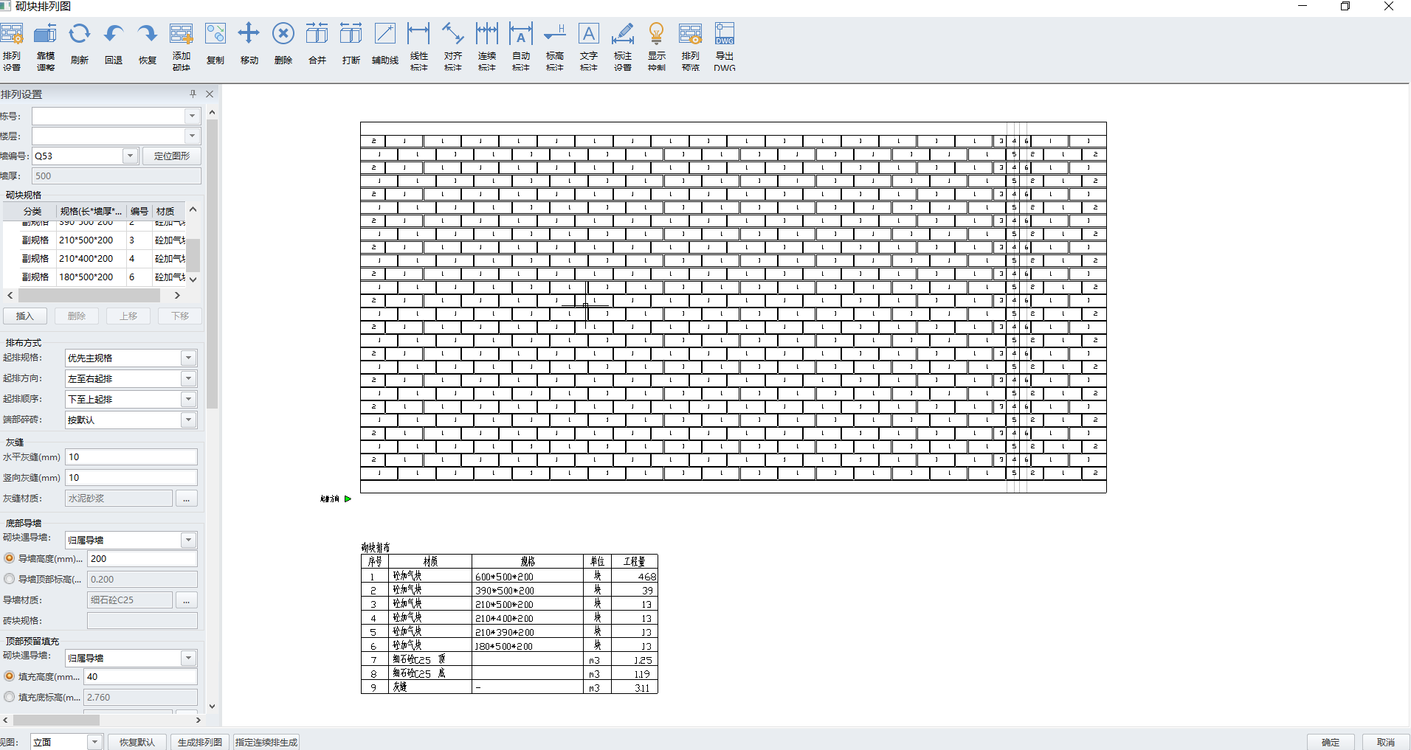Open 显示控制 lightbulb display control
This screenshot has width=1411, height=750.
[x=657, y=46]
